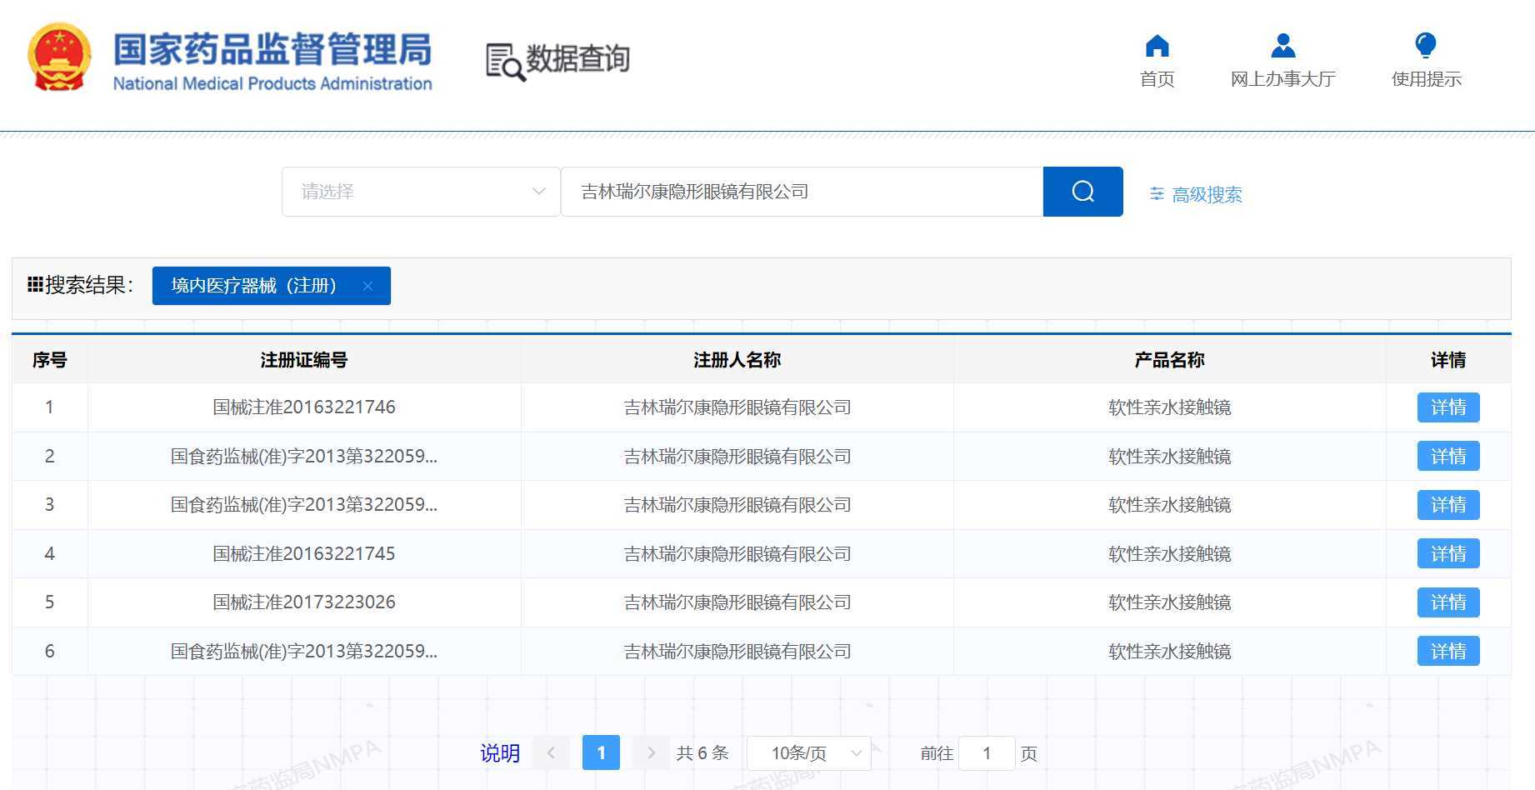Image resolution: width=1535 pixels, height=790 pixels.
Task: Click the 国家药品监督管理局 title text
Action: [272, 49]
